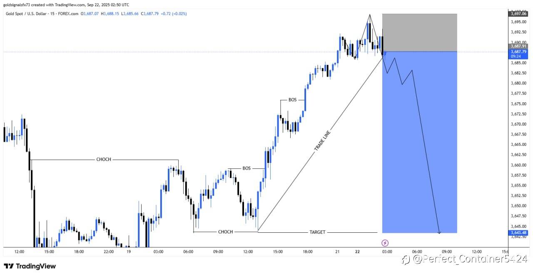This screenshot has width=533, height=276.
Task: Open the goldsignalsfx73 TradingView.com credit text
Action: 66,5
